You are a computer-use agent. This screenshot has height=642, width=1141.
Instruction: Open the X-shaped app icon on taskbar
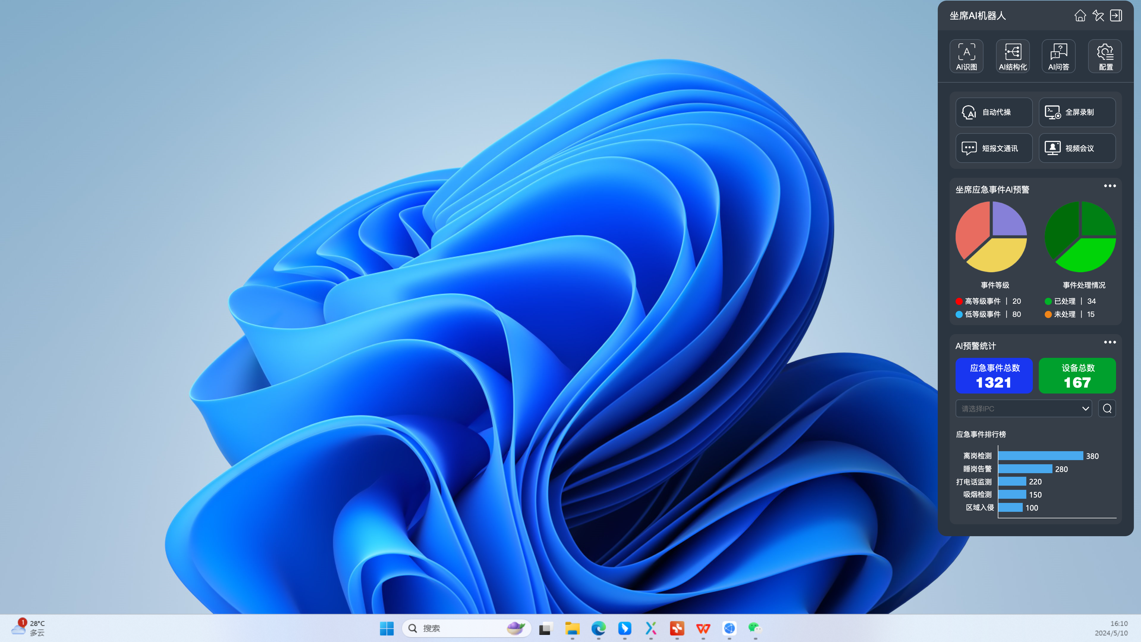(651, 628)
